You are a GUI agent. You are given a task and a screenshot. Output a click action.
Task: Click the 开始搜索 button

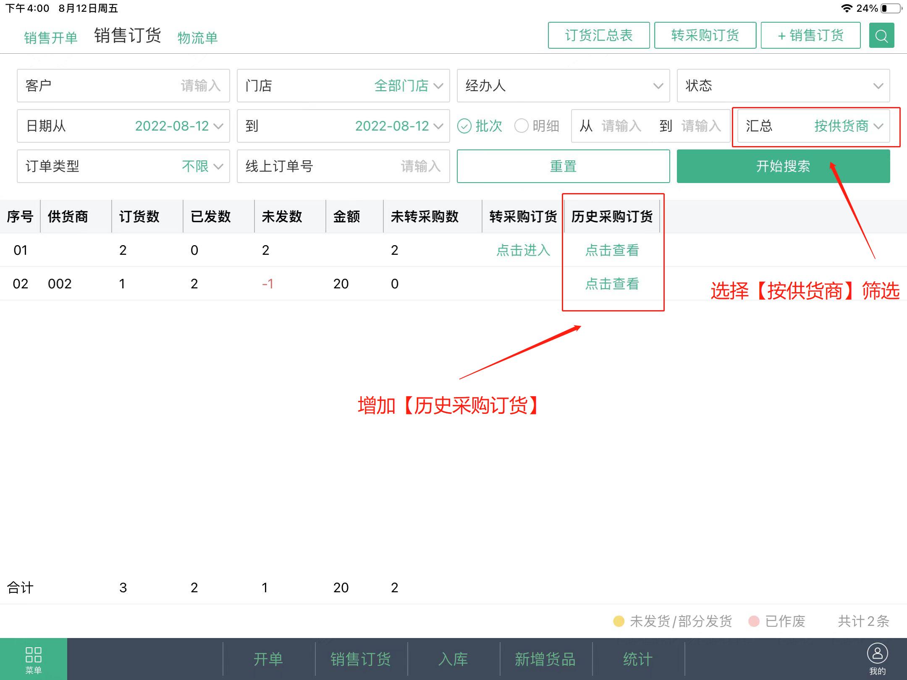point(784,166)
